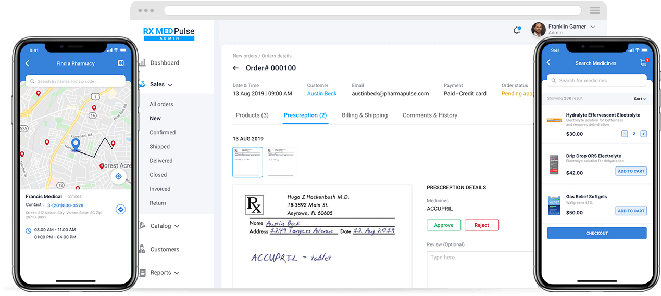This screenshot has height=296, width=661.
Task: Tap back arrow in Search Medicines header
Action: tap(548, 63)
